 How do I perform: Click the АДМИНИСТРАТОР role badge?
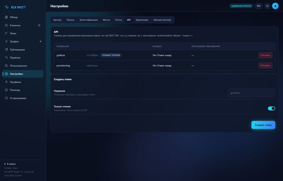(x=241, y=6)
